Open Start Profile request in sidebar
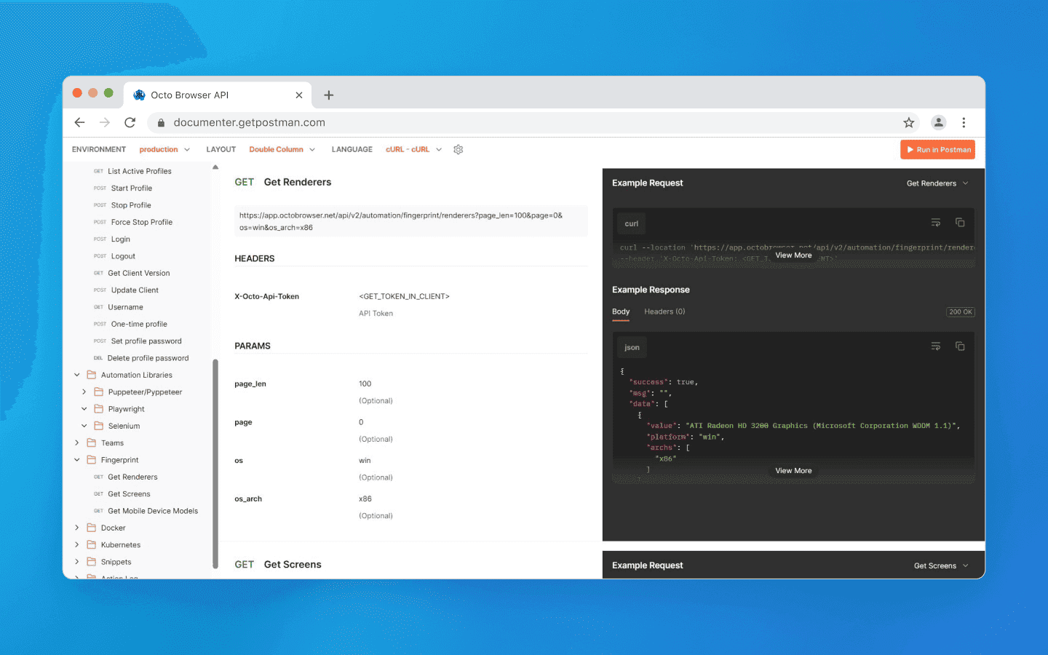 pos(131,188)
